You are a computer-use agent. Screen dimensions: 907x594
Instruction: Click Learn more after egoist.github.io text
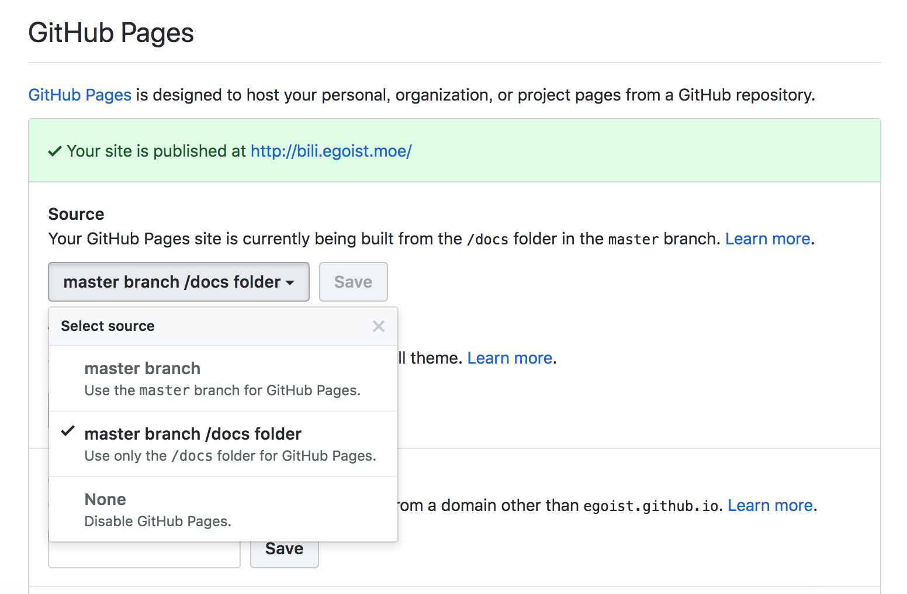(x=770, y=505)
